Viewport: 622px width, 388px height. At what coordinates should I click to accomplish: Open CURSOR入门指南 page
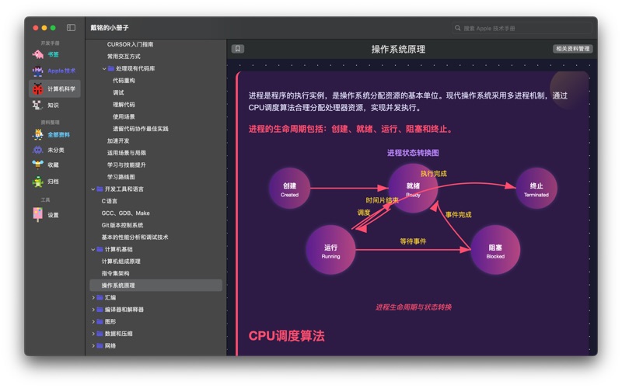(130, 44)
